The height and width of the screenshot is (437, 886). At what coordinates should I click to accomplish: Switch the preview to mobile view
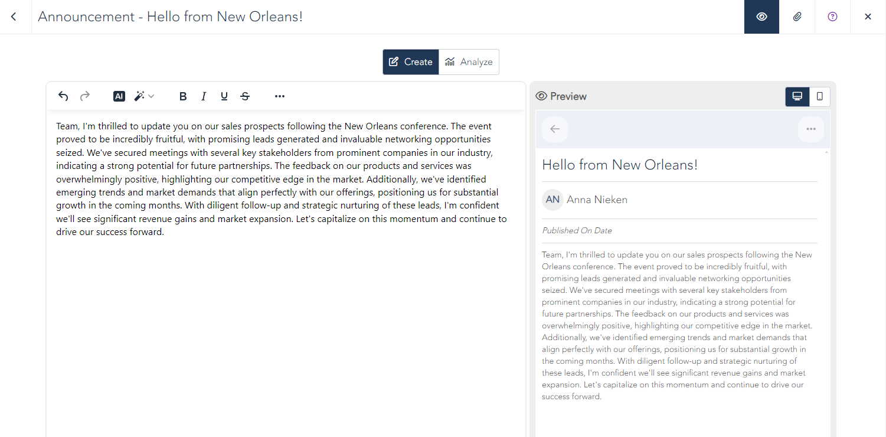(x=819, y=96)
